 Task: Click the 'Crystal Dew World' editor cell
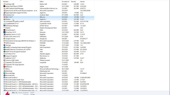45,23
